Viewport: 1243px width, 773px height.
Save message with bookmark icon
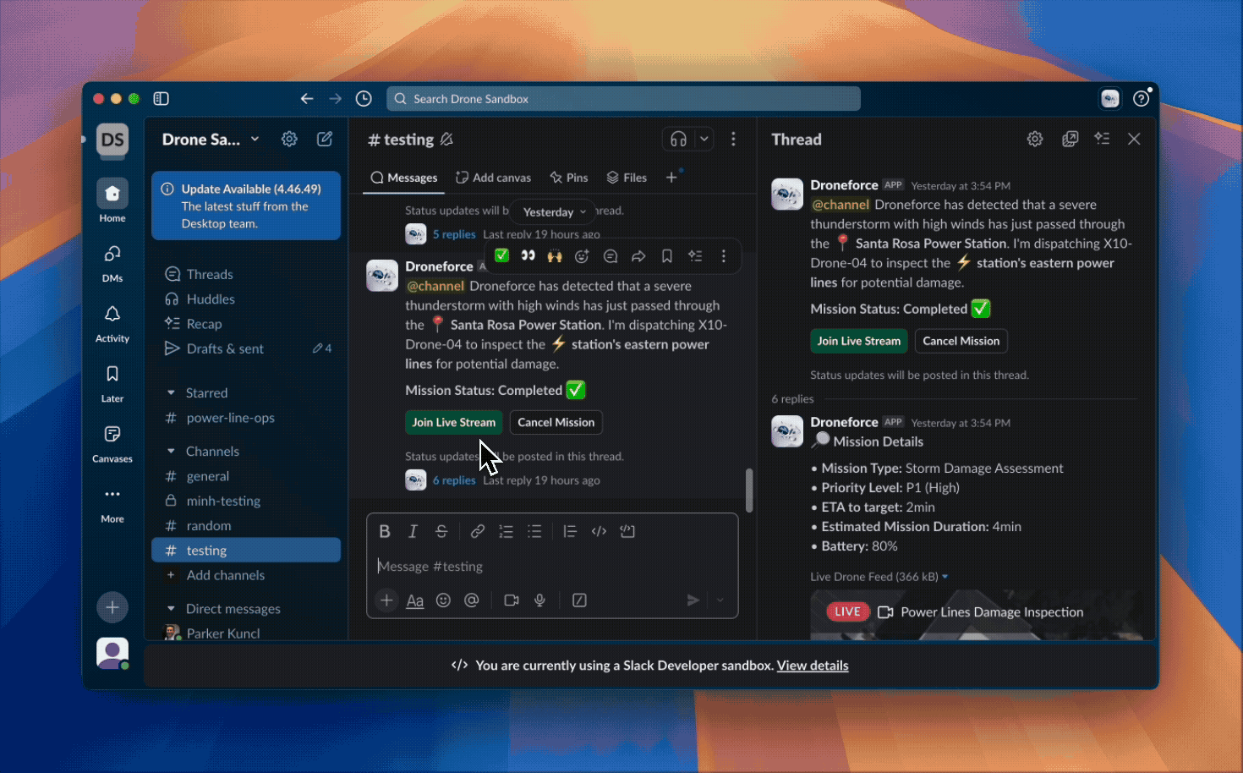tap(667, 255)
